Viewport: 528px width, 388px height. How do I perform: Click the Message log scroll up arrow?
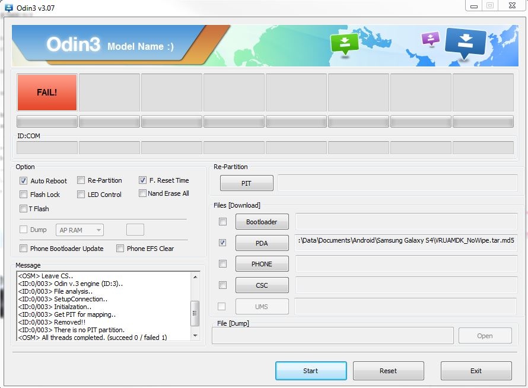point(195,277)
